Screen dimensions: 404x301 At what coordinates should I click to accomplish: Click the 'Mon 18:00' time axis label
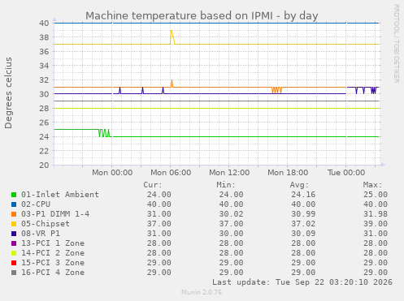click(288, 173)
